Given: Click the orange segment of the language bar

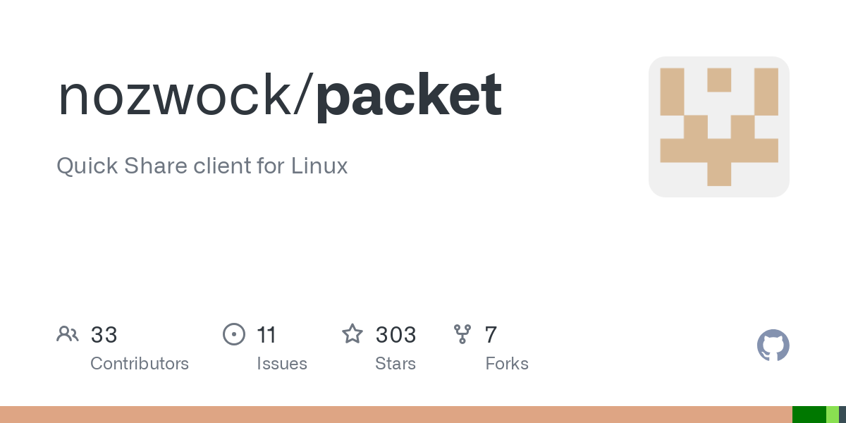Looking at the screenshot, I should coord(395,415).
